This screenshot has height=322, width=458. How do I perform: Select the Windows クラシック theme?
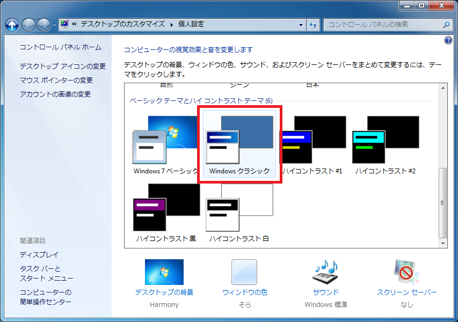pos(239,144)
